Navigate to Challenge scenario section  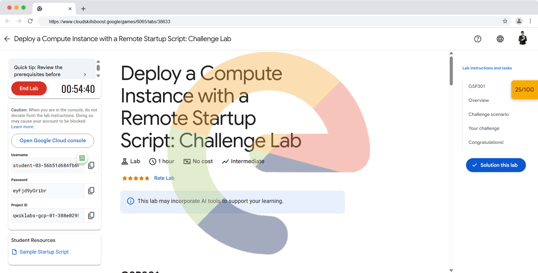pos(488,114)
